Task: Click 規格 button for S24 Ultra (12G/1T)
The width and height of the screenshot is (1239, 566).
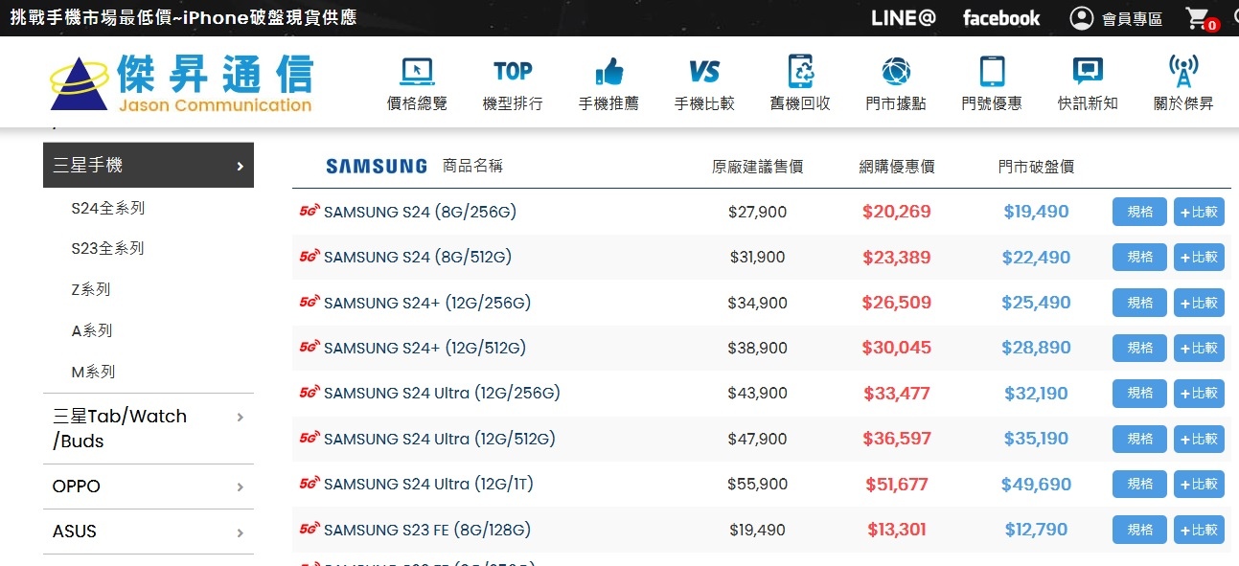Action: click(x=1139, y=484)
